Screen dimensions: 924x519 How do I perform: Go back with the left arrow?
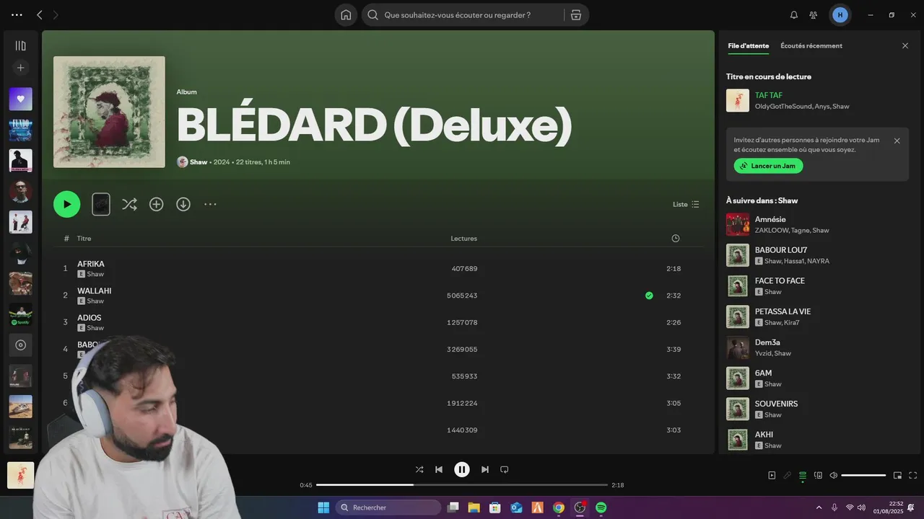click(x=39, y=14)
